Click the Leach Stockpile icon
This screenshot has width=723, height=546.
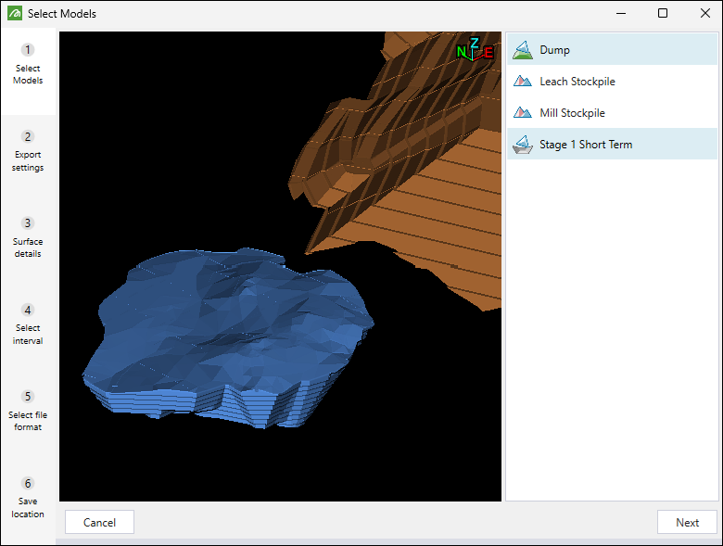click(x=524, y=82)
